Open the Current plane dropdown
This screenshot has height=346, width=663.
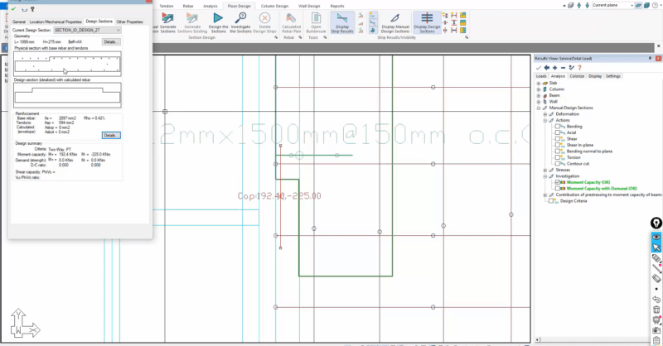[x=622, y=5]
